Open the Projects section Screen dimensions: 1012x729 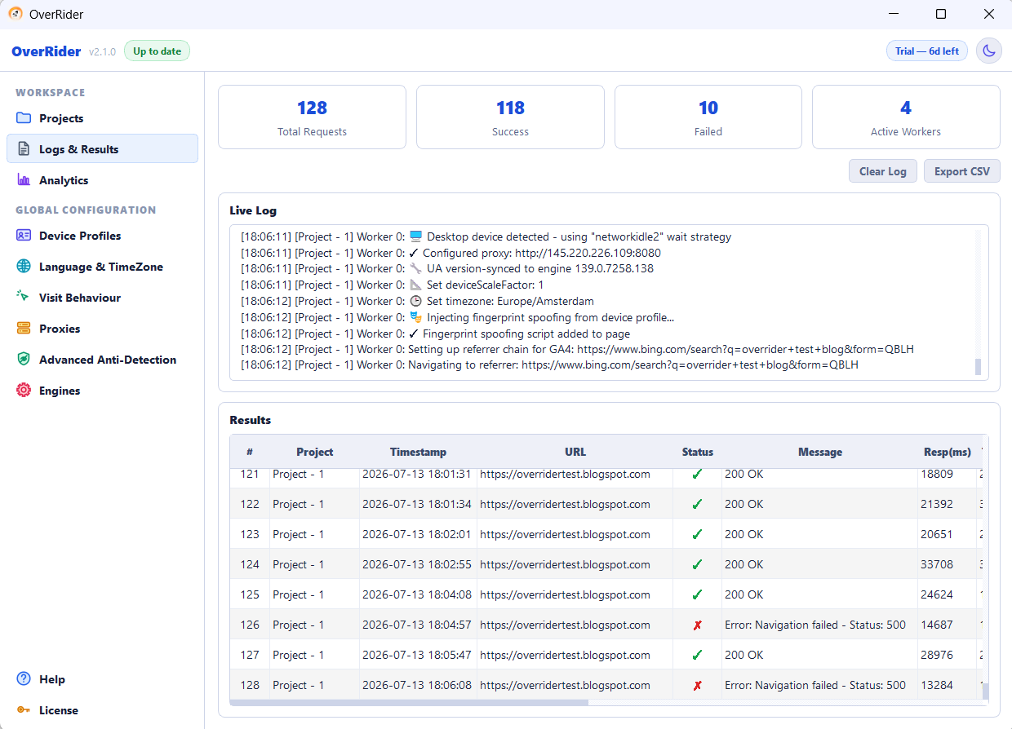pos(102,118)
